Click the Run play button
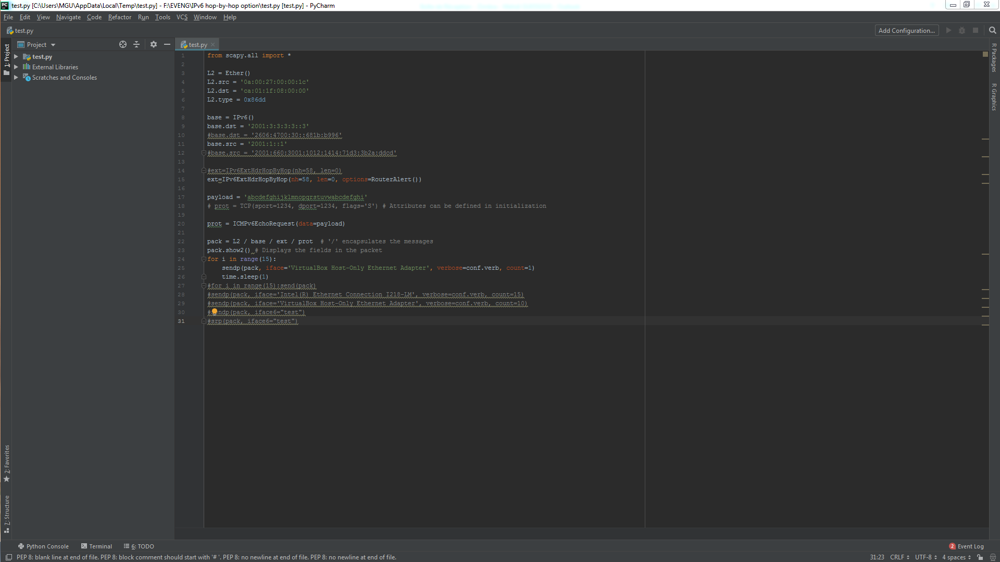The width and height of the screenshot is (1000, 562). 948,31
